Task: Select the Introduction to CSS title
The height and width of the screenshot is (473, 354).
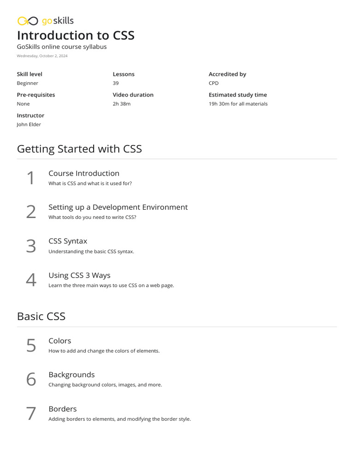Action: coord(76,36)
